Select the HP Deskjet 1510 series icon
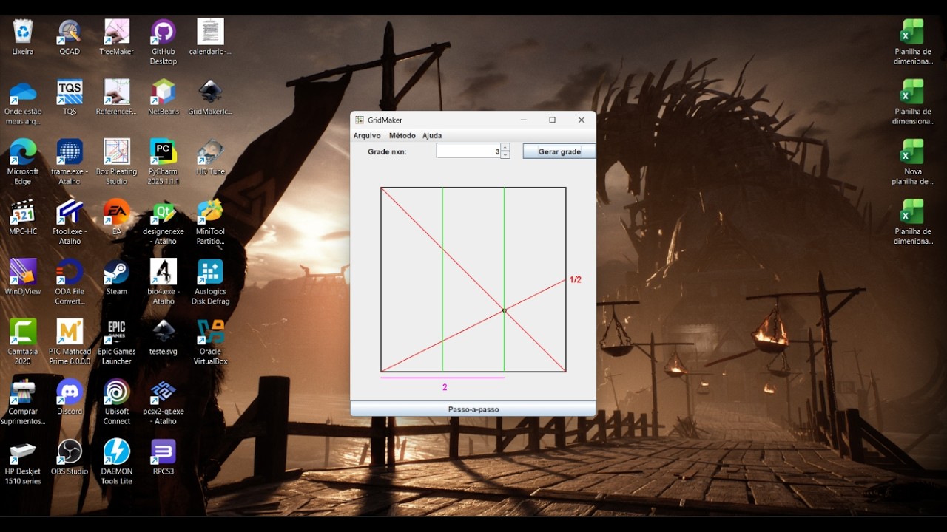This screenshot has height=532, width=947. coord(23,462)
